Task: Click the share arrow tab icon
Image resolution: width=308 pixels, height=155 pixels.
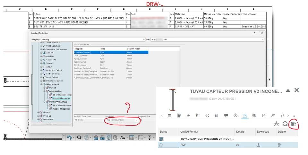Action: tap(188, 116)
